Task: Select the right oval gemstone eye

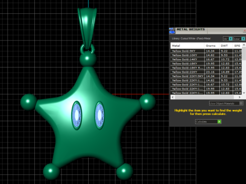Action: (x=99, y=115)
